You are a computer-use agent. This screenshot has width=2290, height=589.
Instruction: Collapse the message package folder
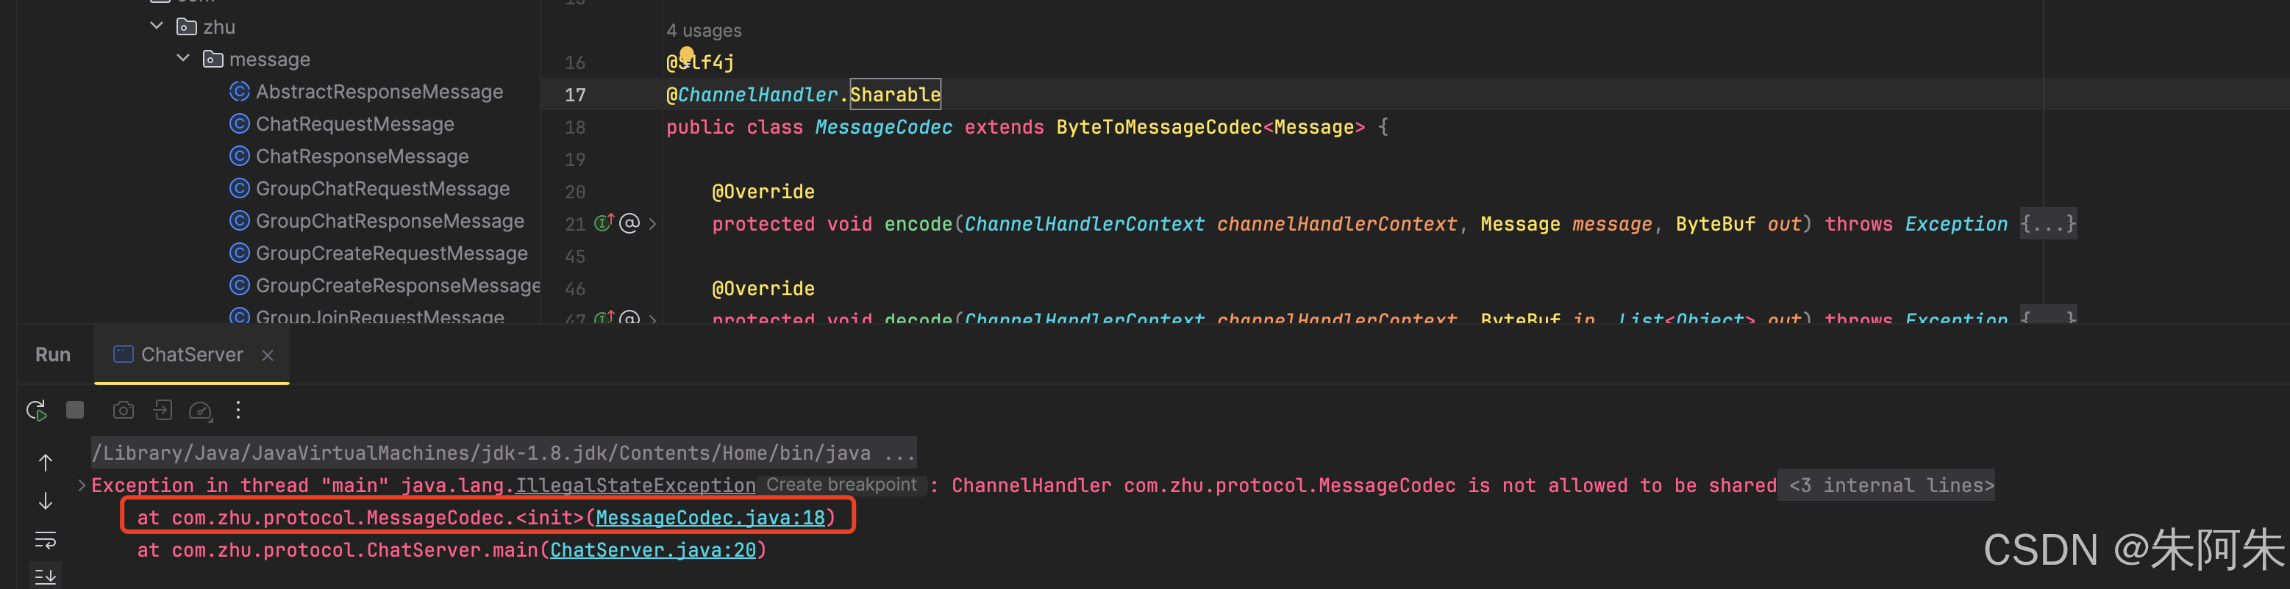click(183, 59)
